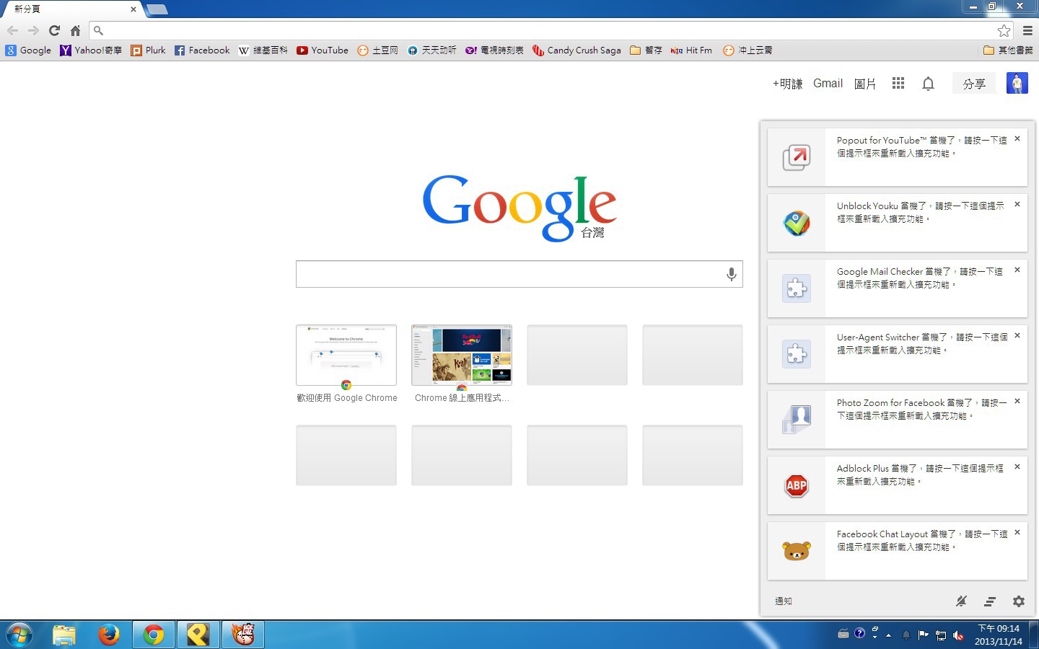Dismiss the Popout for YouTube notification

coord(1017,138)
